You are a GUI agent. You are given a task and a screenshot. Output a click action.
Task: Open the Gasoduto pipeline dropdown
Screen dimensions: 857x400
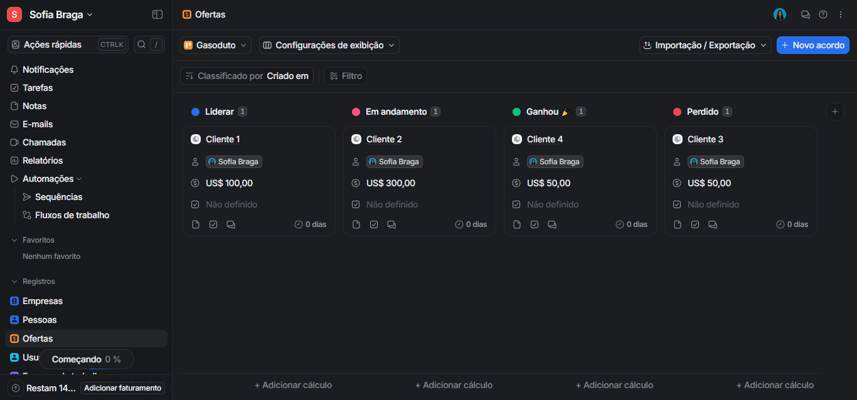(x=215, y=45)
